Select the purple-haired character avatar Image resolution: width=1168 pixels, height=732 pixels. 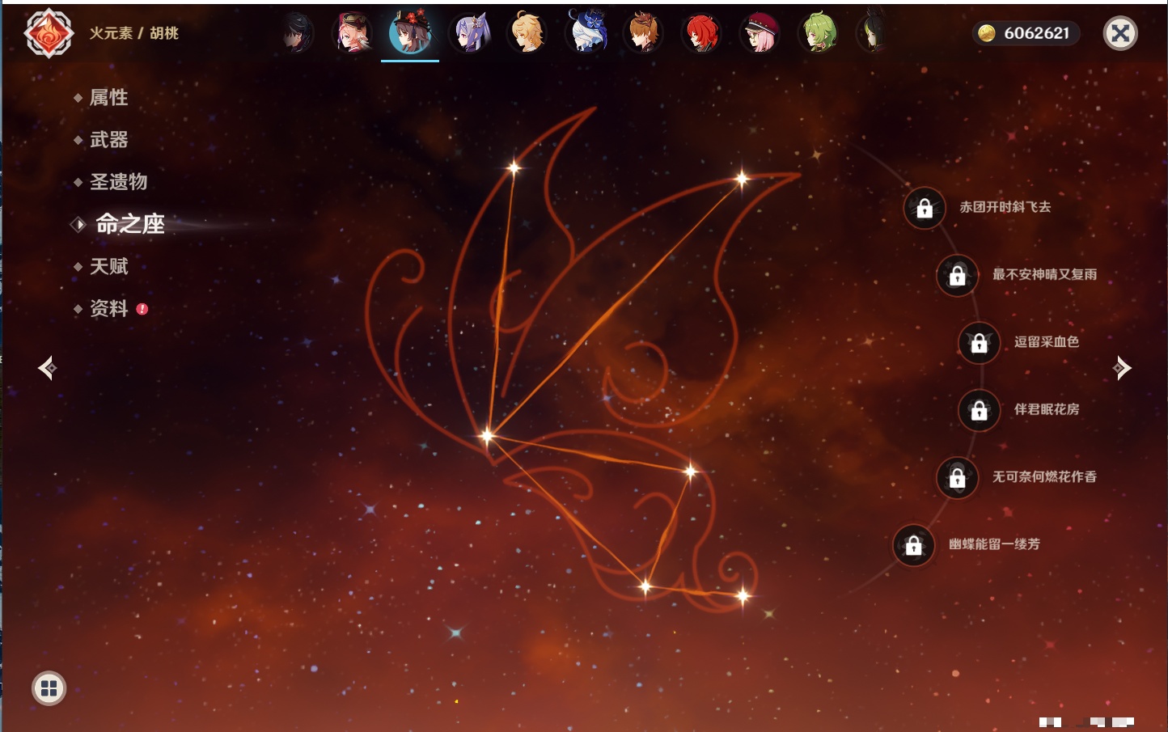click(470, 33)
